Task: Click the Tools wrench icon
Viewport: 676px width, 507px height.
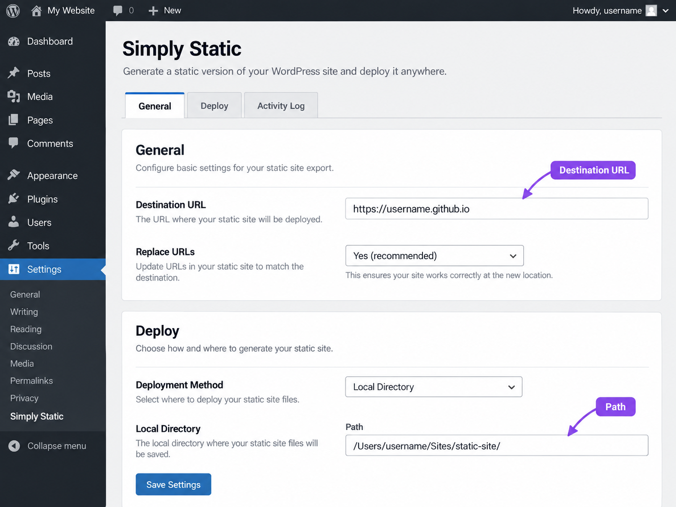Action: click(x=14, y=245)
